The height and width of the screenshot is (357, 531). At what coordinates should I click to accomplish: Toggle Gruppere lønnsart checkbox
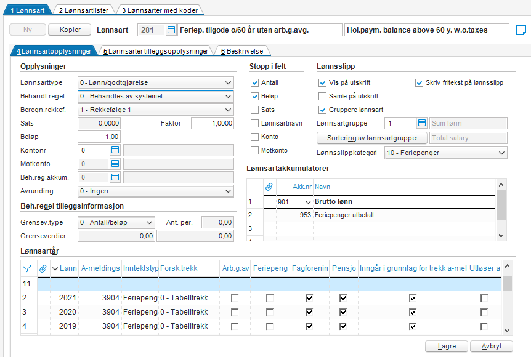click(x=322, y=110)
